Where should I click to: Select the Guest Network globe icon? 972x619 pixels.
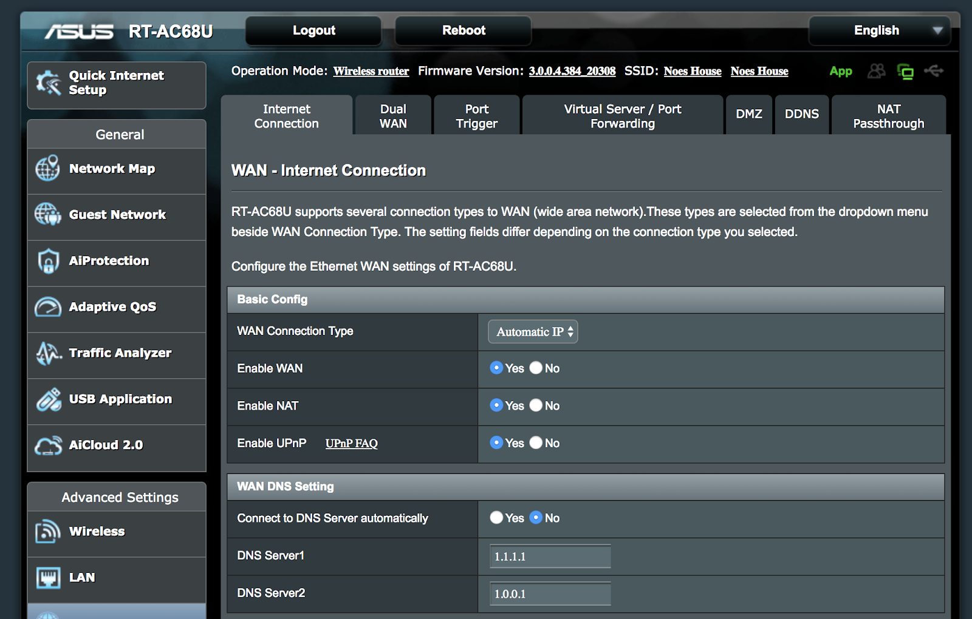click(49, 214)
